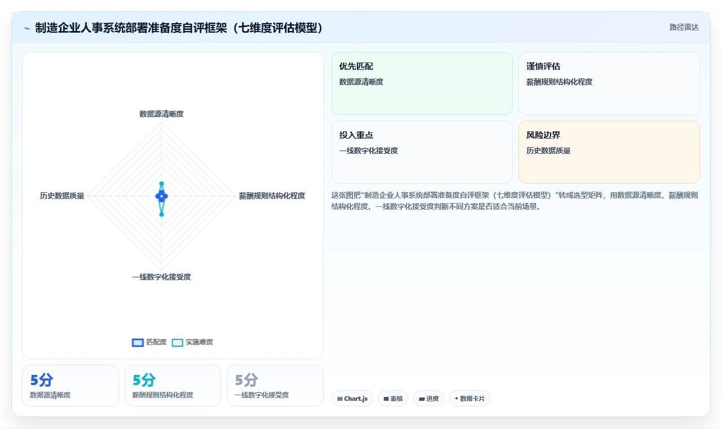This screenshot has width=722, height=429.
Task: Click the 数据卡片 tag icon
Action: click(x=456, y=399)
